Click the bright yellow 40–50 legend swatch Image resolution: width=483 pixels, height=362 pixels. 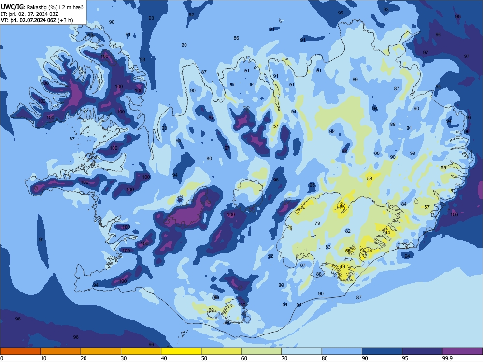[181, 351]
